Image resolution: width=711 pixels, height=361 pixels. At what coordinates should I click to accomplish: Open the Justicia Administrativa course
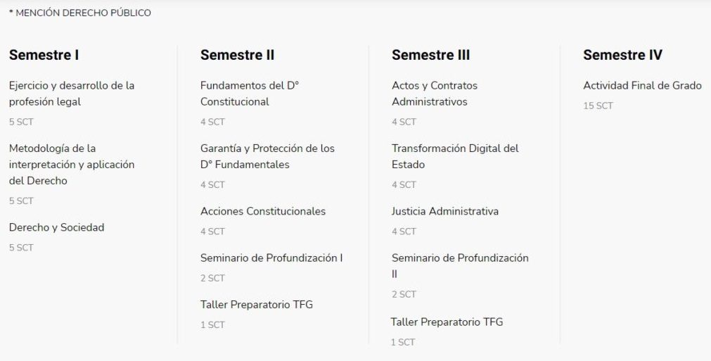445,211
